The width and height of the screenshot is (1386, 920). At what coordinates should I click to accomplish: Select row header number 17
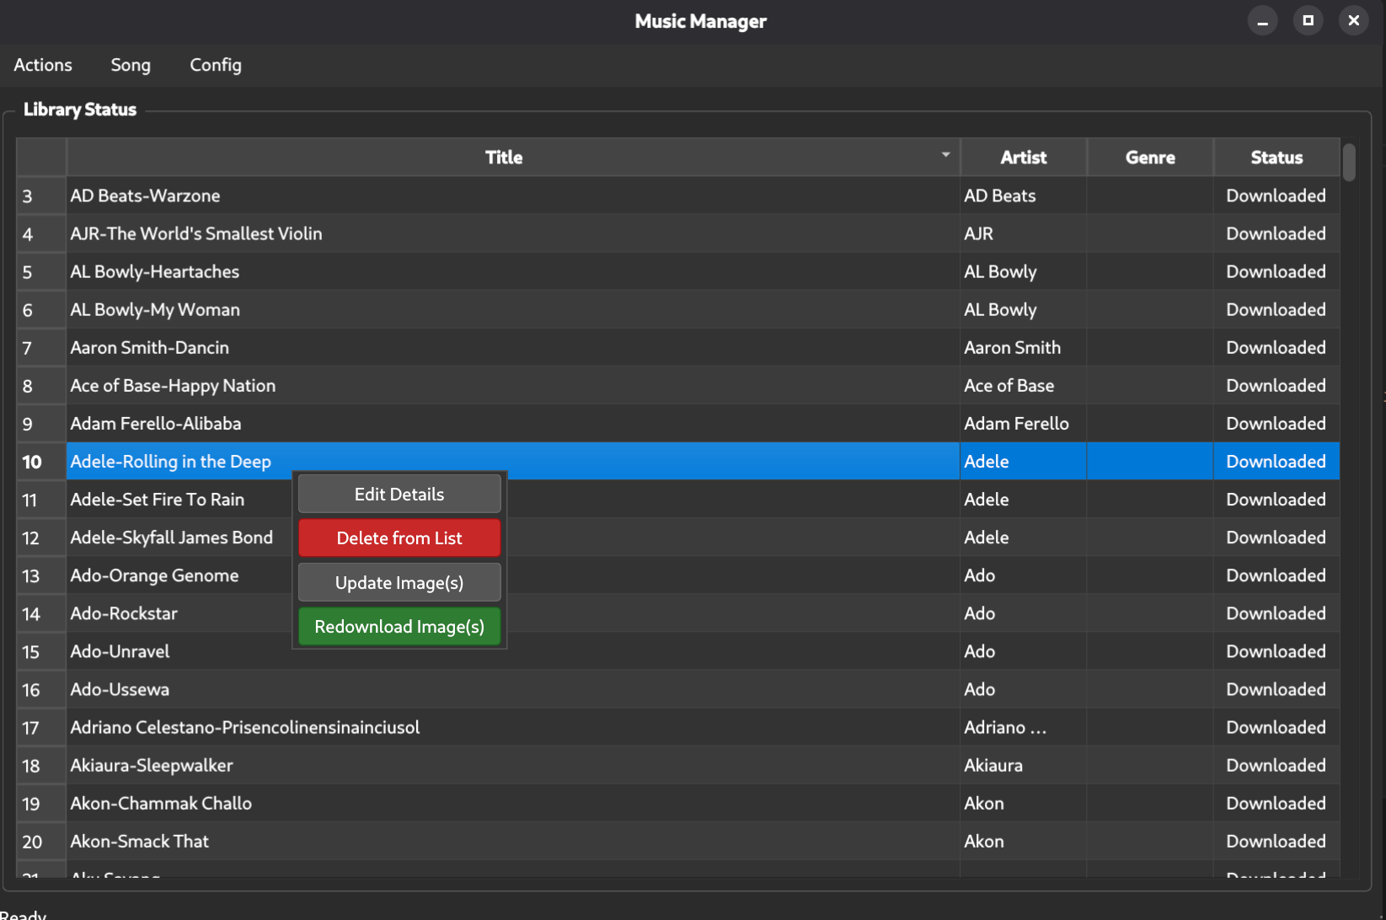point(32,728)
